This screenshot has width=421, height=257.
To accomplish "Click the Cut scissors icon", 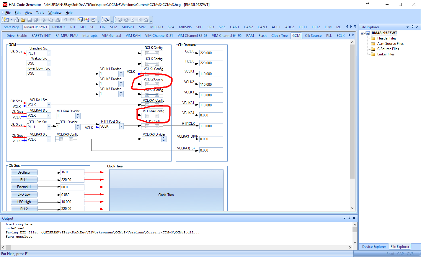I will point(44,20).
